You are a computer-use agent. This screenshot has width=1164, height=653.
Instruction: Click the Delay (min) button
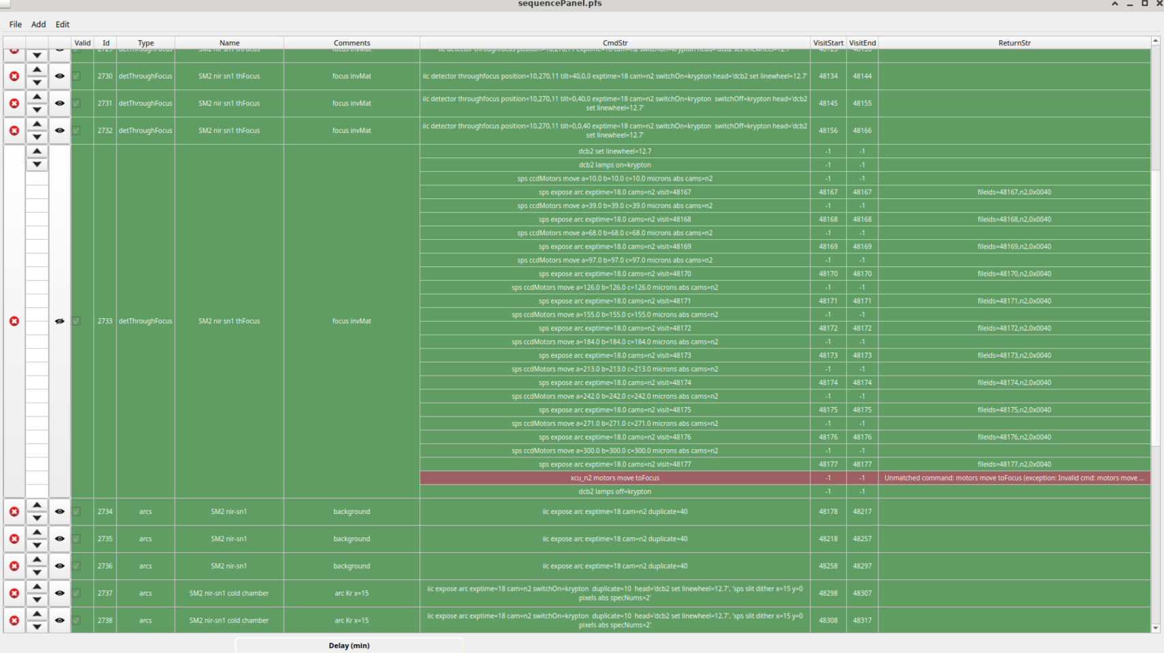point(348,646)
